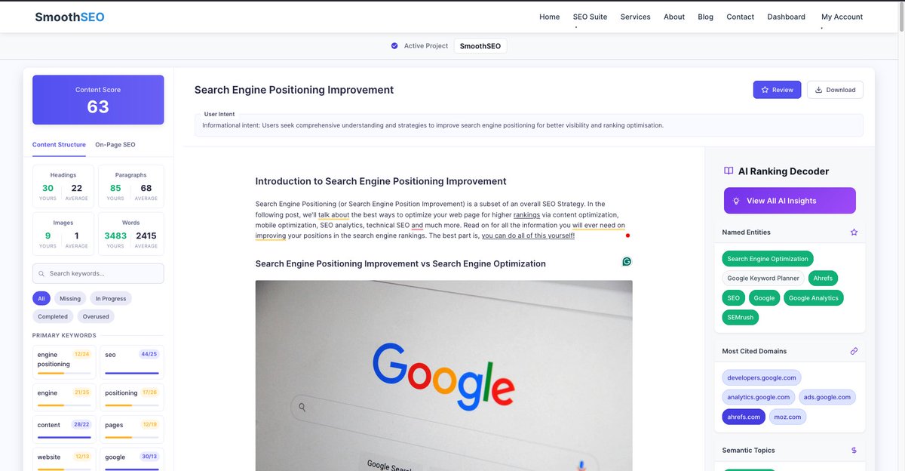
Task: Open the About page
Action: (674, 17)
